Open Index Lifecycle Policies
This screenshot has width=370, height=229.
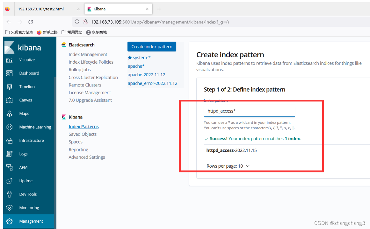coord(91,62)
